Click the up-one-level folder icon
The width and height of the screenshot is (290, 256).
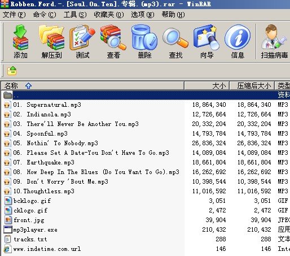[12, 71]
